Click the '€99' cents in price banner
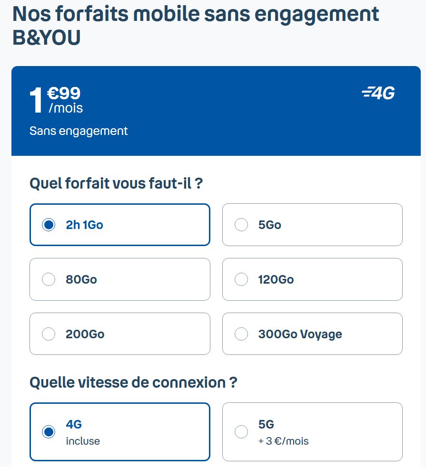Image resolution: width=426 pixels, height=467 pixels. [64, 93]
